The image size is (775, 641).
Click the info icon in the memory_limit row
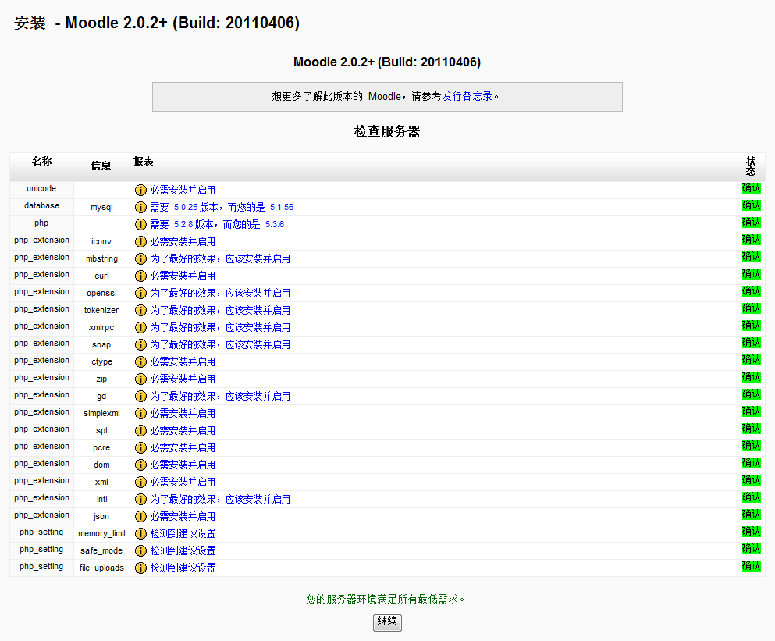point(140,533)
